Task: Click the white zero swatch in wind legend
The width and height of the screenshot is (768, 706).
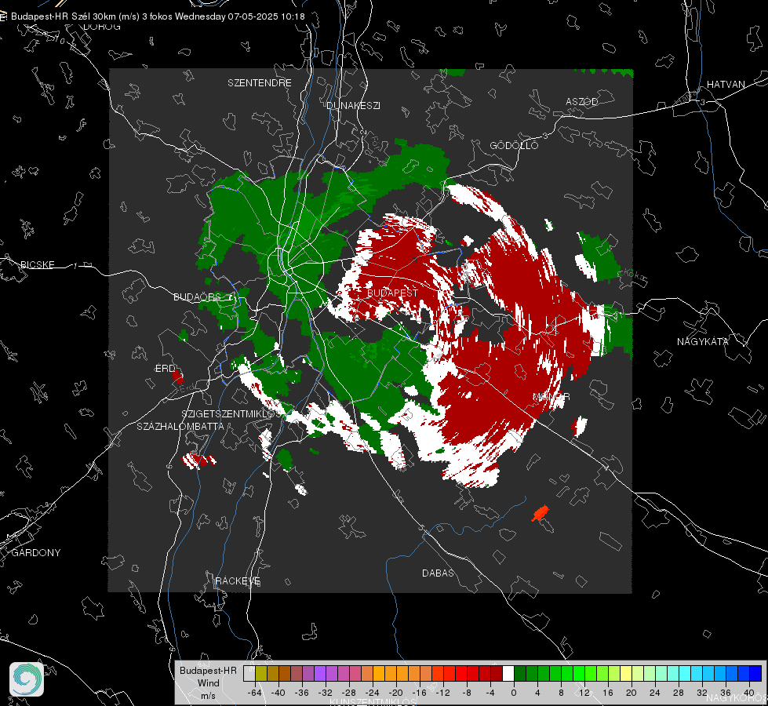Action: (x=508, y=673)
